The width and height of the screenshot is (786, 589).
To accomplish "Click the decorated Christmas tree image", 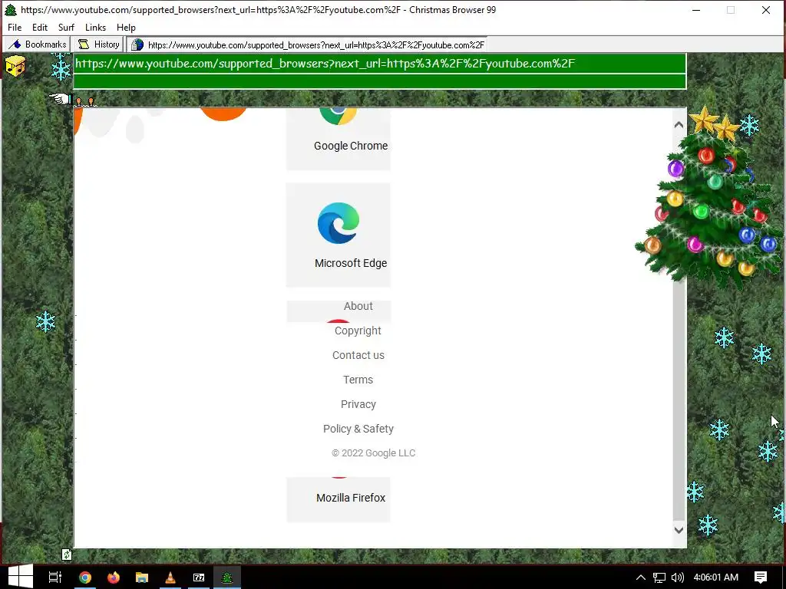I will pos(708,197).
